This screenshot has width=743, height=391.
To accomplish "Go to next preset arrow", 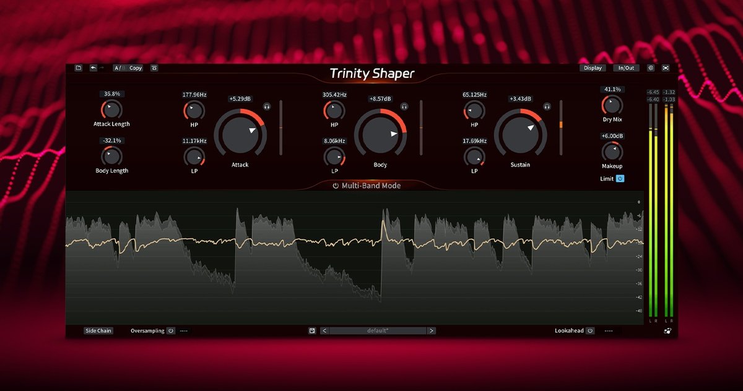I will 432,330.
